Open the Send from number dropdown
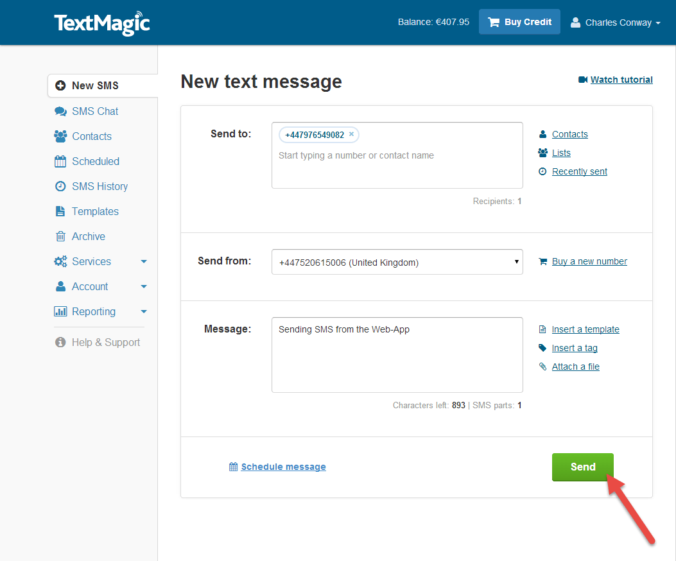 pyautogui.click(x=397, y=262)
